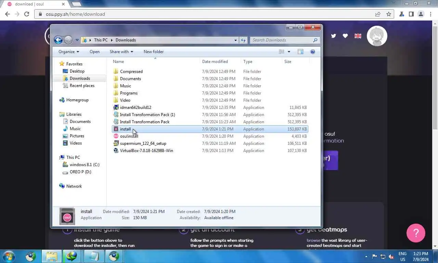Select Libraries in navigation pane
Image resolution: width=438 pixels, height=263 pixels.
(74, 114)
